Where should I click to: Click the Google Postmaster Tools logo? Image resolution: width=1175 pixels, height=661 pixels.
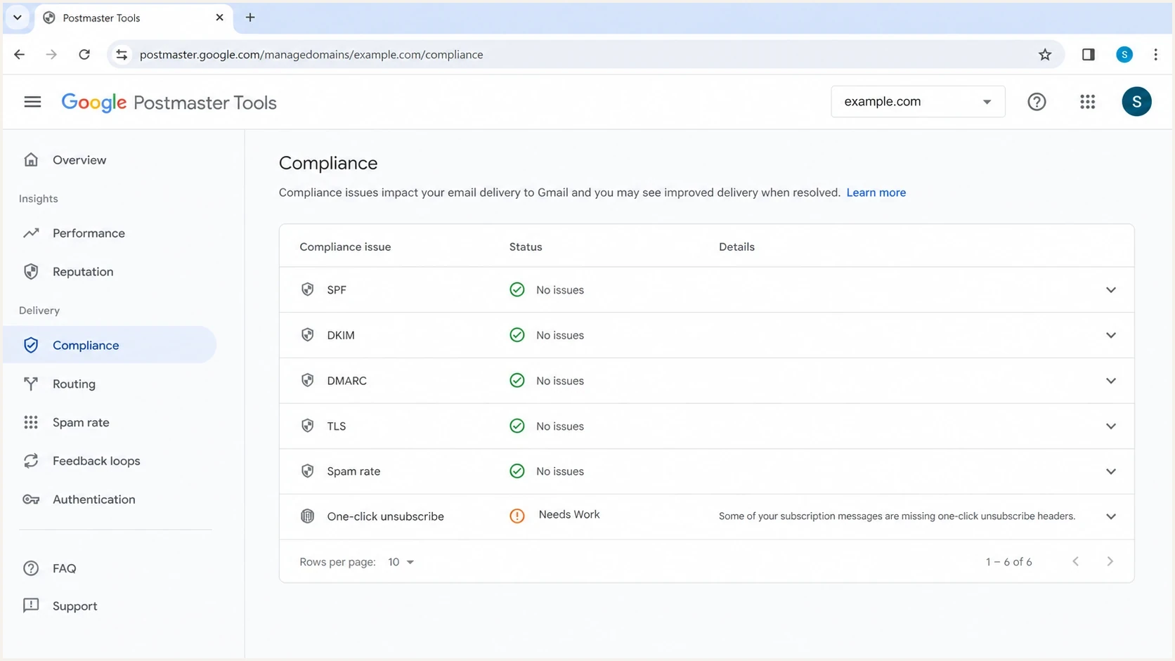point(169,103)
